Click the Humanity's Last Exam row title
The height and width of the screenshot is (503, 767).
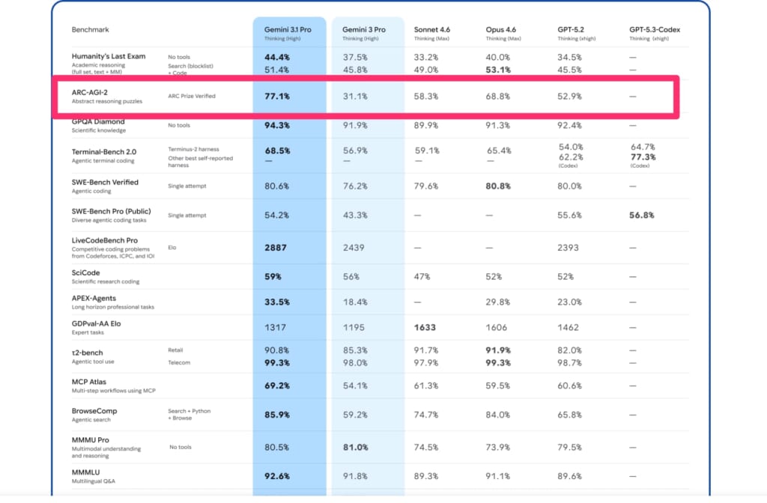click(x=109, y=56)
